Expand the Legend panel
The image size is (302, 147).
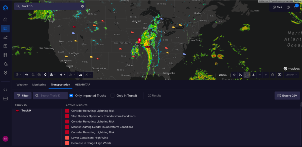pos(291,75)
